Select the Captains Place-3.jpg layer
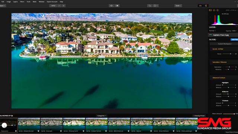 (x=223, y=35)
